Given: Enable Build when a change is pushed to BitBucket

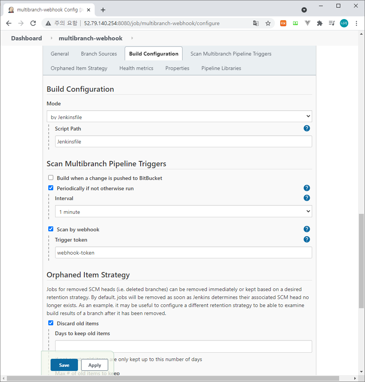Looking at the screenshot, I should point(51,178).
